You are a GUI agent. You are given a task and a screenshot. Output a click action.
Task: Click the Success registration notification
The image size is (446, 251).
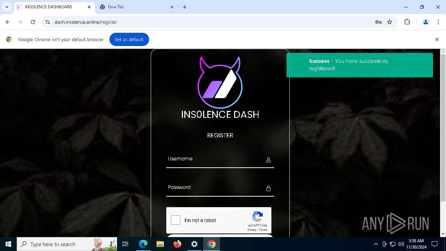[360, 65]
